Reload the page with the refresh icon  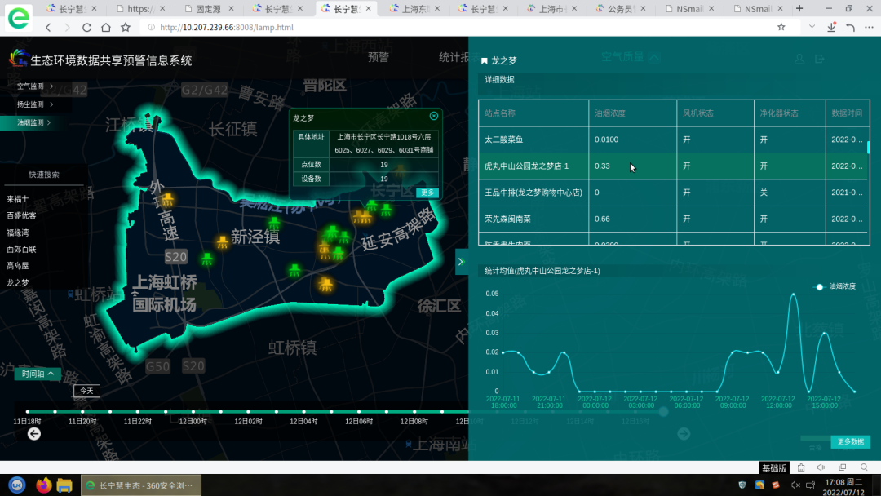tap(86, 28)
